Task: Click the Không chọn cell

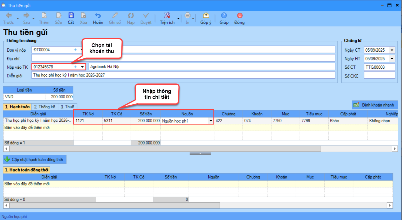Action: click(x=383, y=121)
